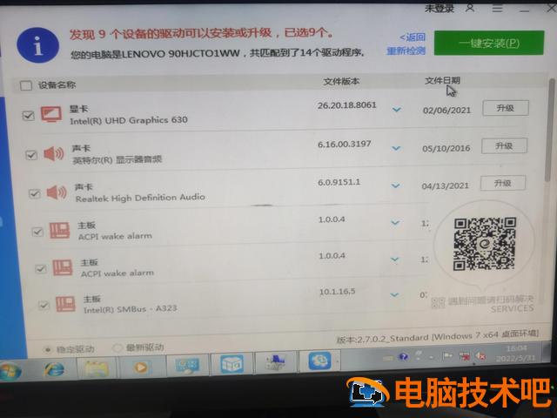The width and height of the screenshot is (557, 418).
Task: Uncheck the 显卡 Intel UHD Graphics 630 checkbox
Action: point(29,116)
